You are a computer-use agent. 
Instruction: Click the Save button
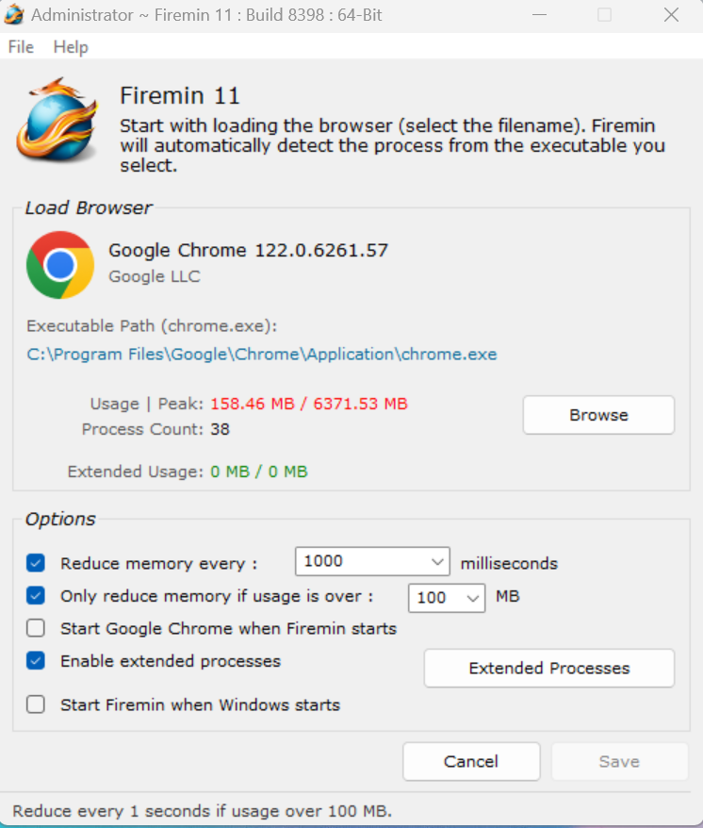(619, 762)
